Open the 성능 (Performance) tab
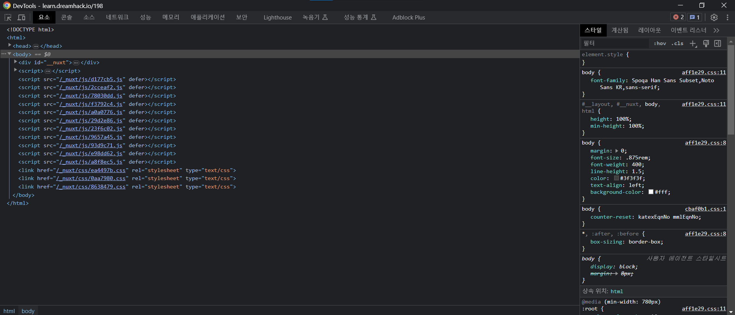The width and height of the screenshot is (735, 315). pos(145,17)
